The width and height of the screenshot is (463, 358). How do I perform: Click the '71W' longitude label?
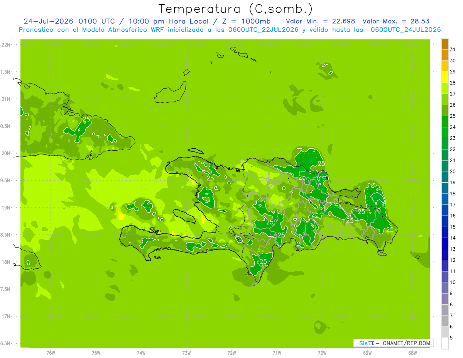click(277, 353)
